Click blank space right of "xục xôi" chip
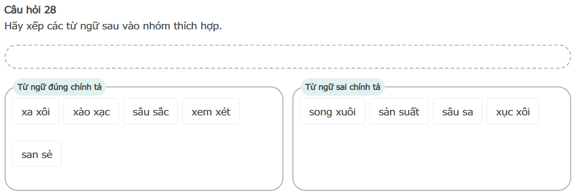Screen dimensions: 579x196 [x=554, y=111]
